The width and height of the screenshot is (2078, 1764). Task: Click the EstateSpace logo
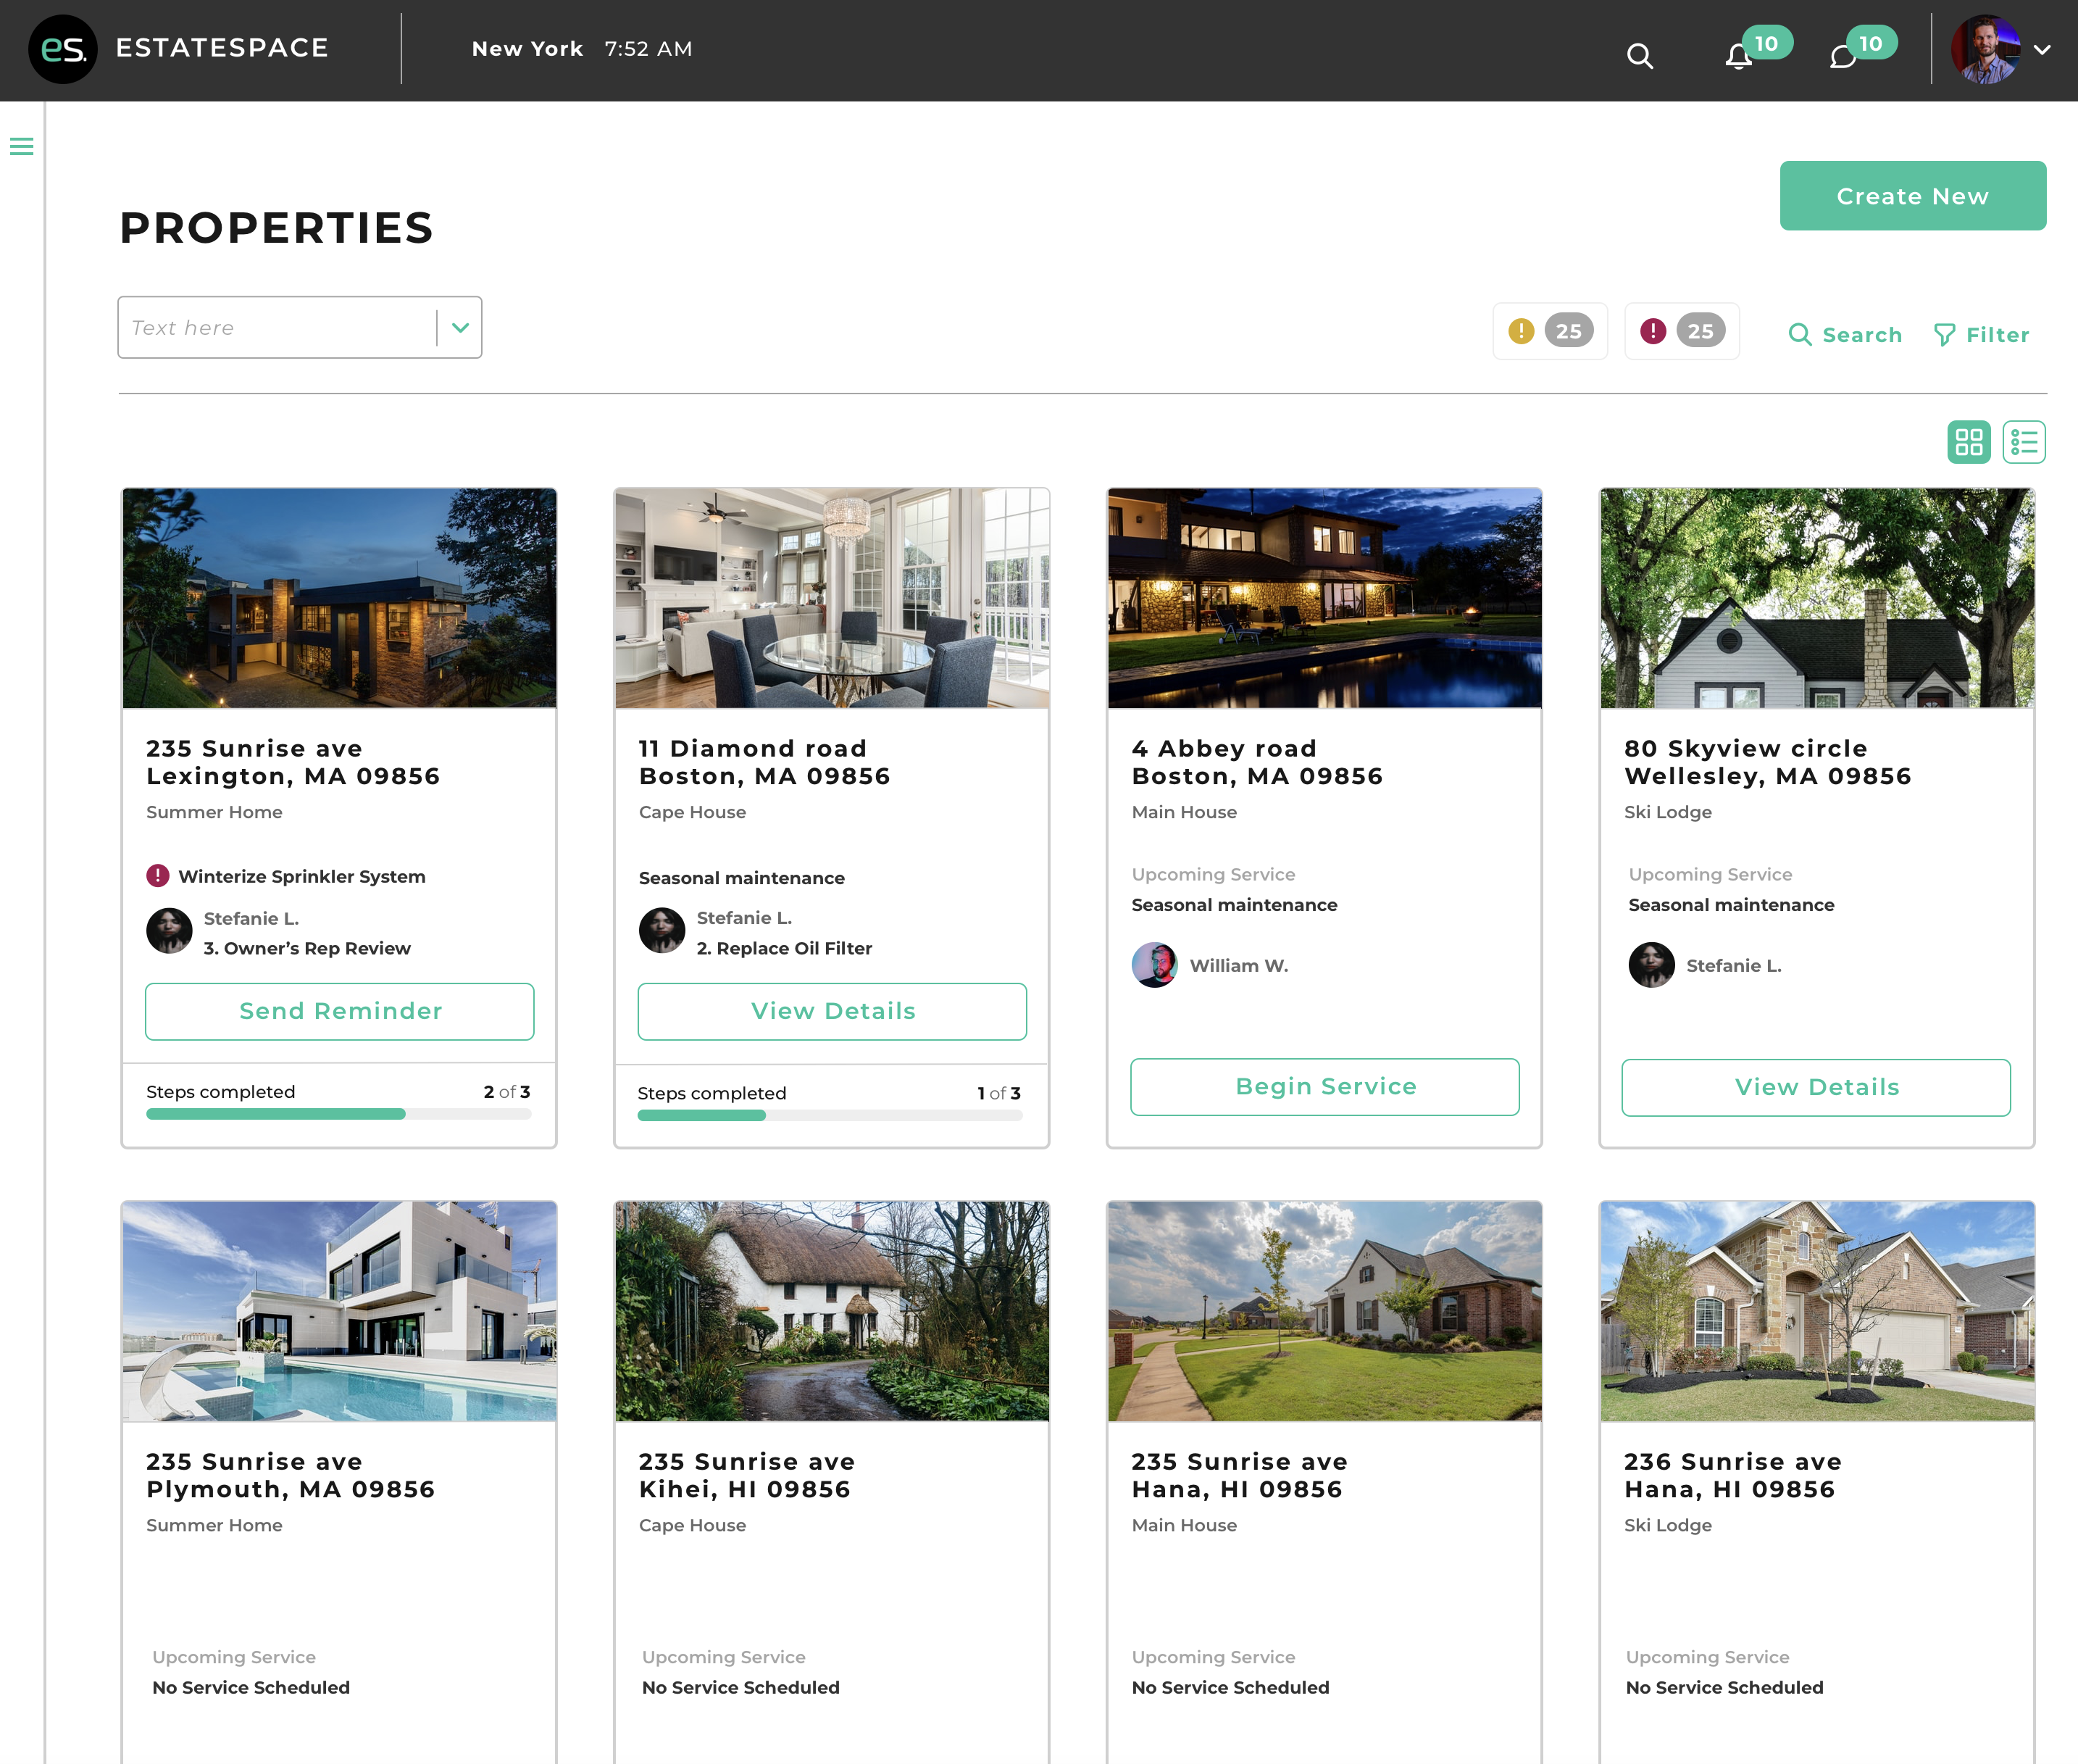click(x=63, y=49)
